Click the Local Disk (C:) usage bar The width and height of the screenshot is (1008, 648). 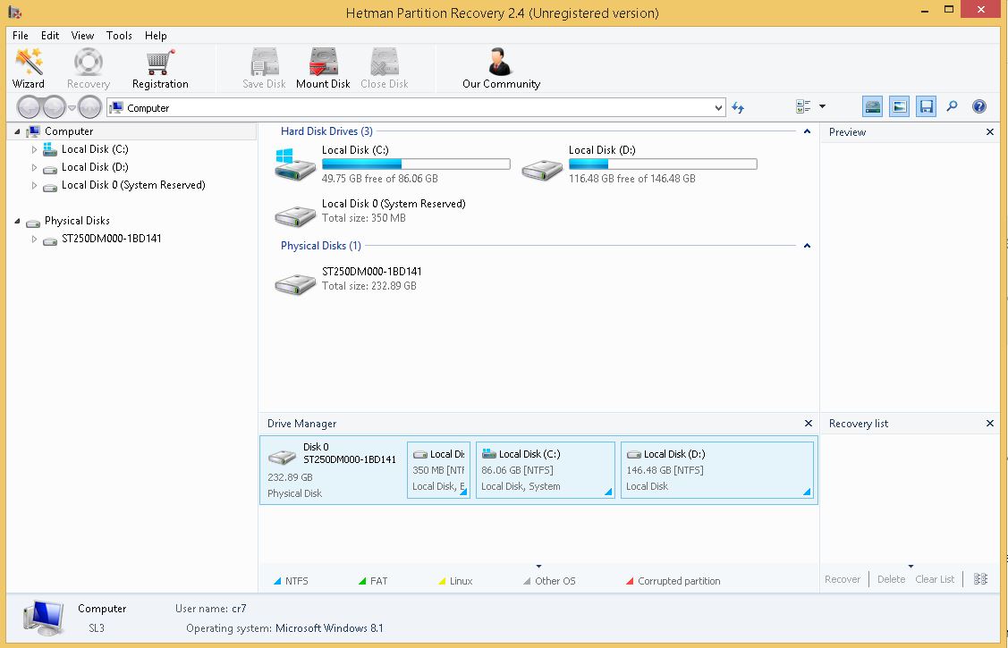(x=416, y=164)
